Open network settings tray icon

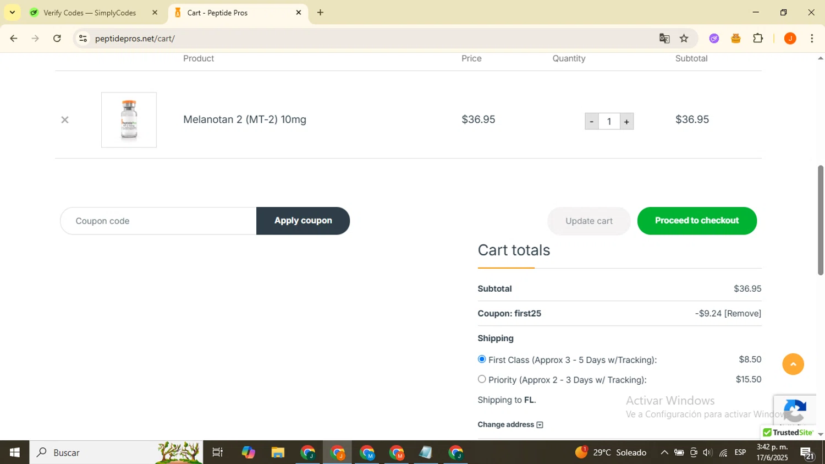point(723,452)
